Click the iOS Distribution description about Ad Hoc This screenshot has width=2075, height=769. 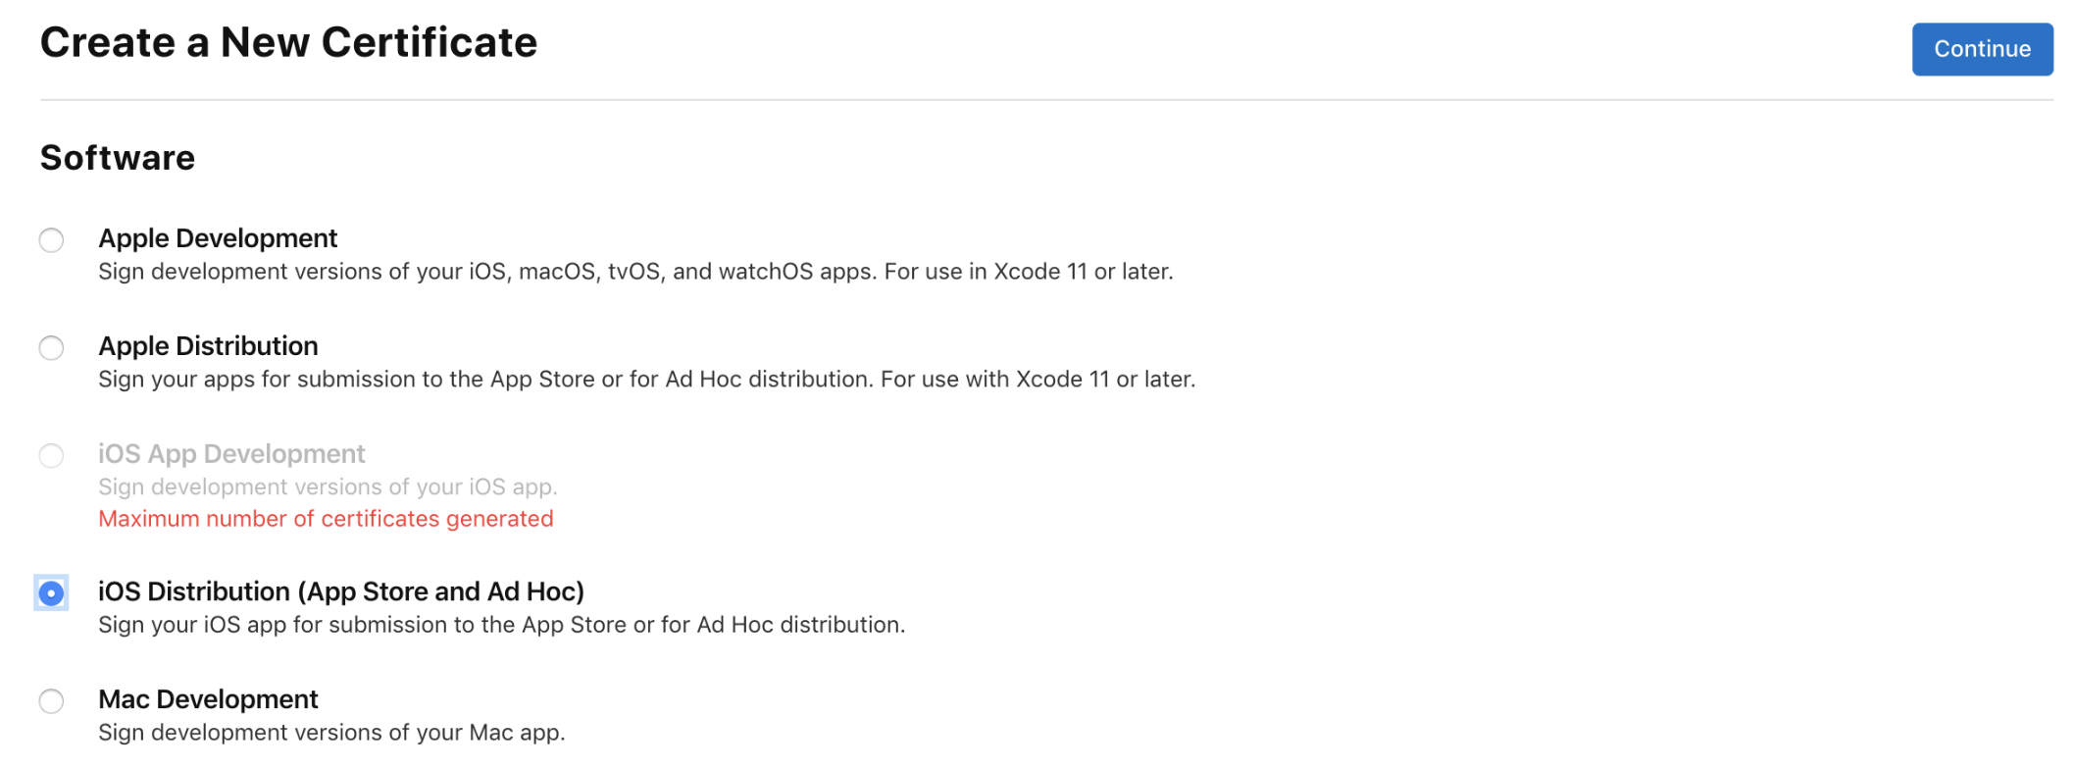click(501, 625)
